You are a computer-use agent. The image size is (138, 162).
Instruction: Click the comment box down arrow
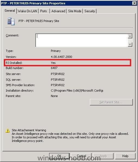coord(130,45)
